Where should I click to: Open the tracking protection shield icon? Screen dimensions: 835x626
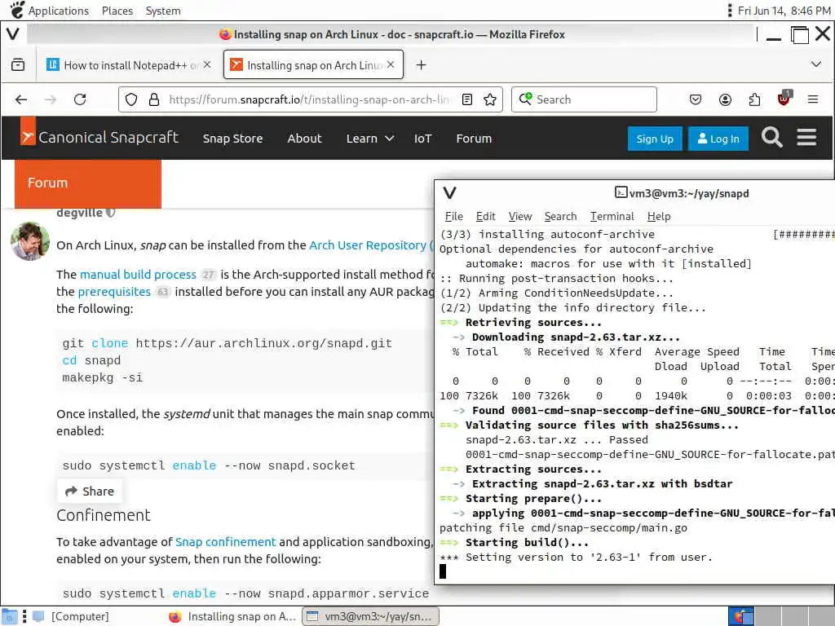coord(131,99)
